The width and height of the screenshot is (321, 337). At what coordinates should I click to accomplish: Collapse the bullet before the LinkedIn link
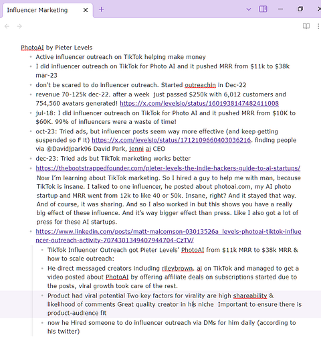(x=31, y=231)
